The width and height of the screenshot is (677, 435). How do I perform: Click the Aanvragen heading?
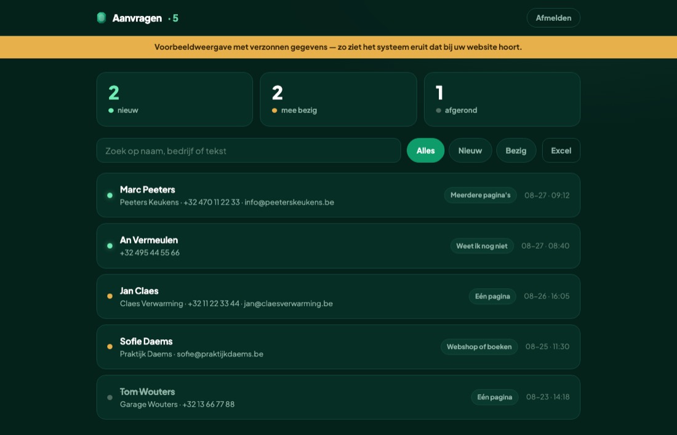coord(137,18)
